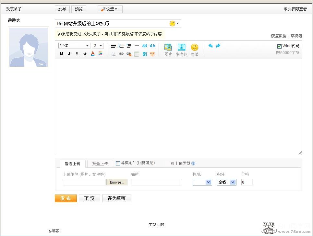Open the 金钱 credit type dropdown
This screenshot has width=313, height=236.
pos(226,182)
